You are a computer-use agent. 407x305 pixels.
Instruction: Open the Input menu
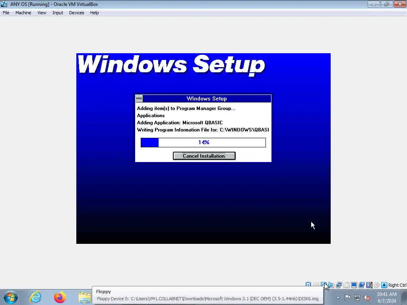click(x=58, y=13)
